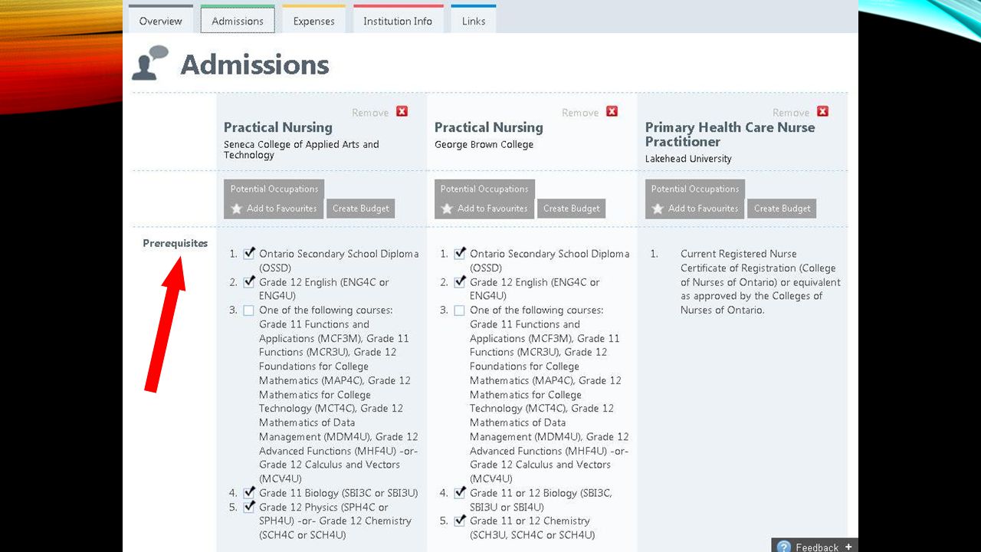The width and height of the screenshot is (981, 552).
Task: Click red remove X for Seneca Practical Nursing
Action: [x=402, y=111]
